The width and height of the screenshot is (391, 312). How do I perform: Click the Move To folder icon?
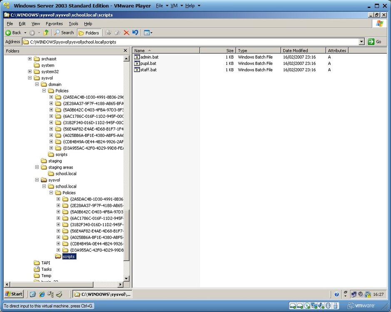pyautogui.click(x=108, y=32)
